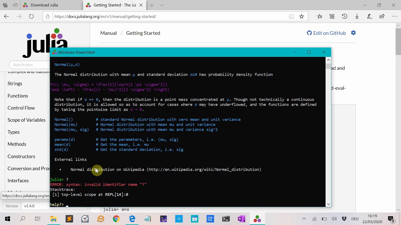Open File Explorer from the taskbar
401x225 pixels.
pyautogui.click(x=54, y=219)
